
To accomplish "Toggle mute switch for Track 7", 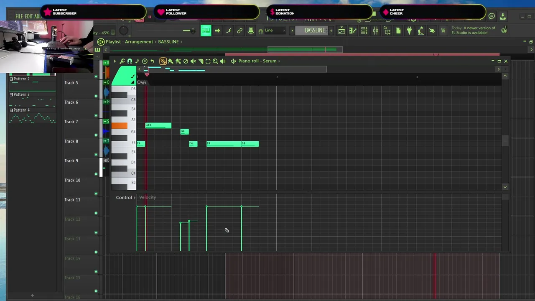I will tap(96, 135).
